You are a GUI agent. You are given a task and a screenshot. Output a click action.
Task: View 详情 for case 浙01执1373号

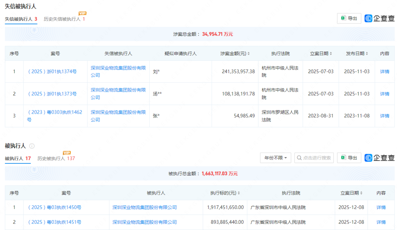pyautogui.click(x=385, y=94)
